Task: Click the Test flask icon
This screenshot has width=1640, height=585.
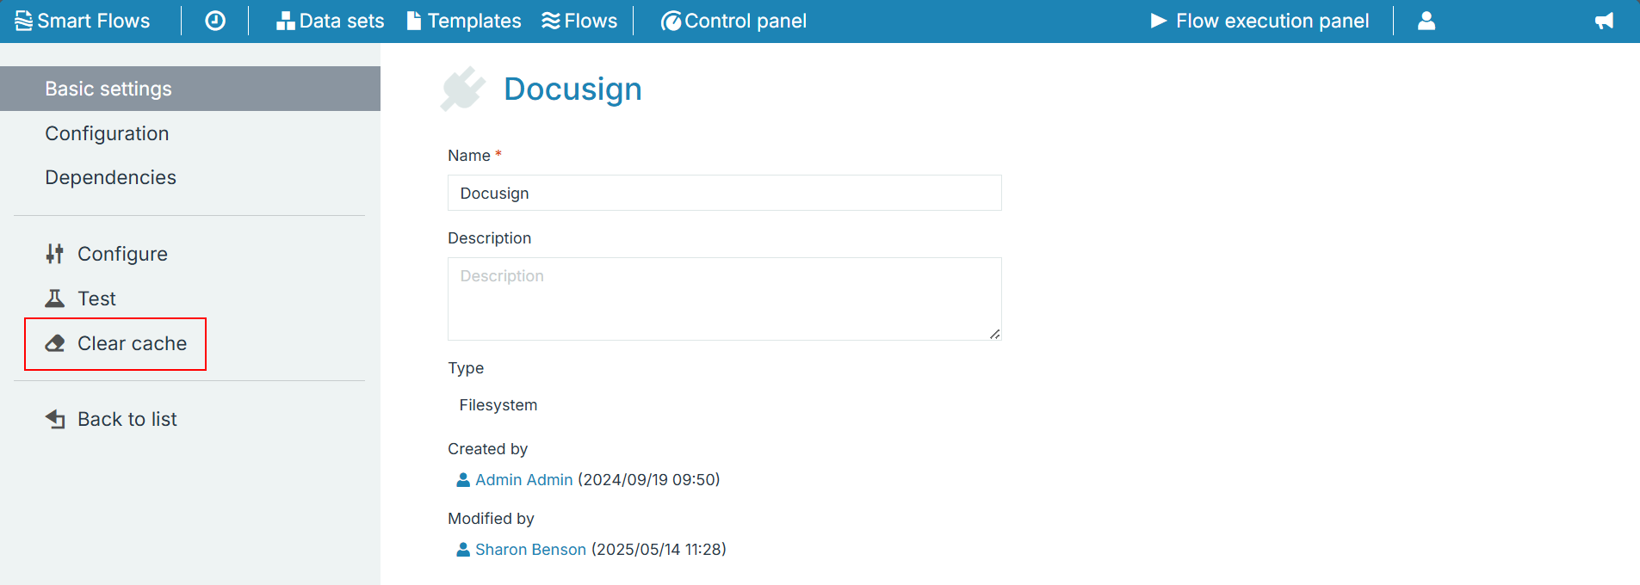Action: [55, 299]
